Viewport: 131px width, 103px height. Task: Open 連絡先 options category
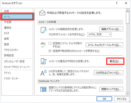[17, 28]
